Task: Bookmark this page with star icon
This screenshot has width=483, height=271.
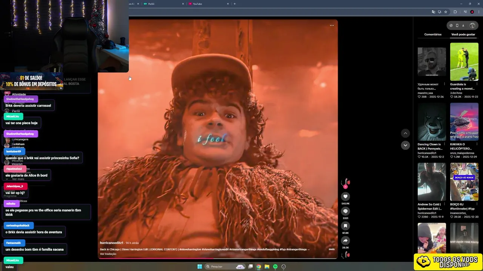Action: [446, 12]
